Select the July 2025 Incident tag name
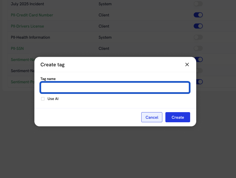This screenshot has width=236, height=178. click(x=27, y=4)
